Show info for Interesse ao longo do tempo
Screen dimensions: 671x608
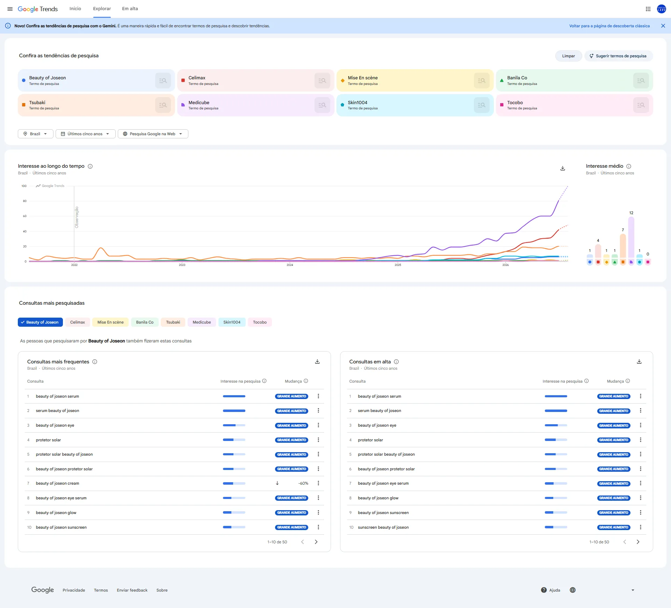pos(90,166)
